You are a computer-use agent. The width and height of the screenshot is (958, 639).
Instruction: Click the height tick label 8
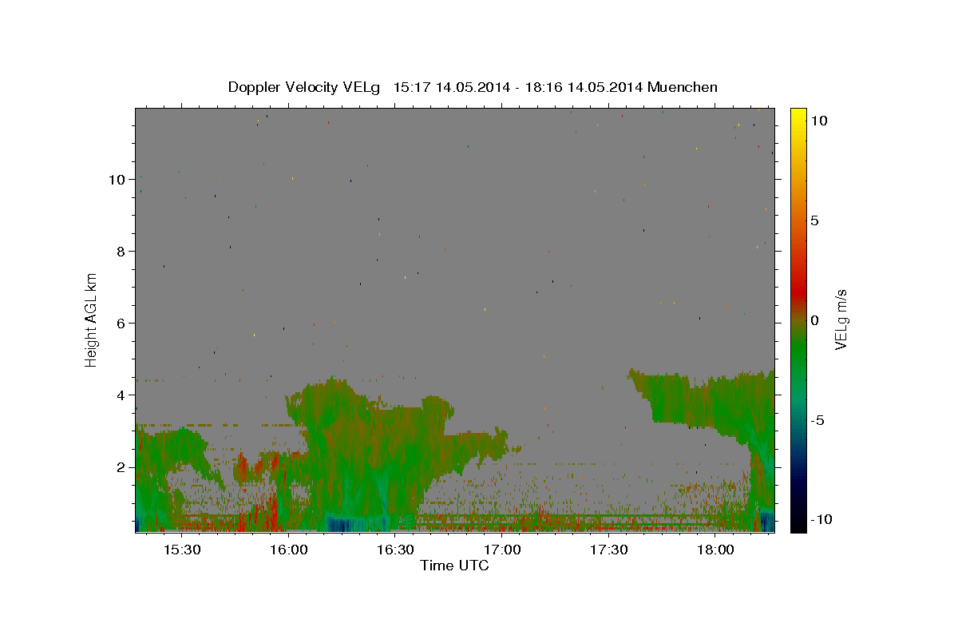(x=121, y=251)
